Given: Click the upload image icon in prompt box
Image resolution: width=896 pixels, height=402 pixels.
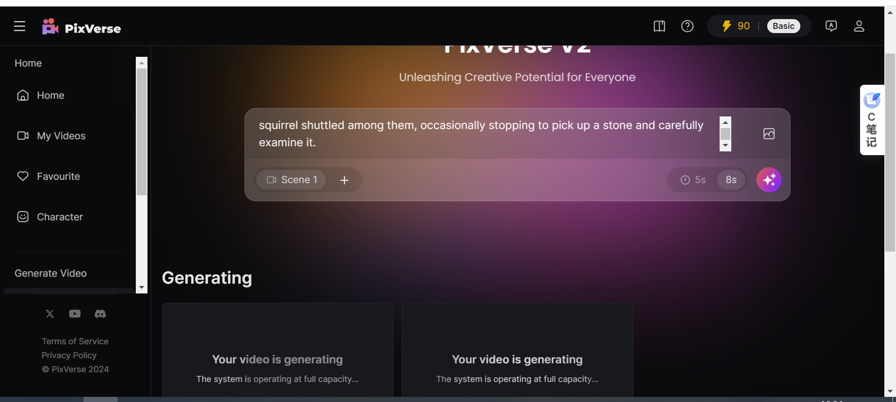Looking at the screenshot, I should pyautogui.click(x=769, y=134).
